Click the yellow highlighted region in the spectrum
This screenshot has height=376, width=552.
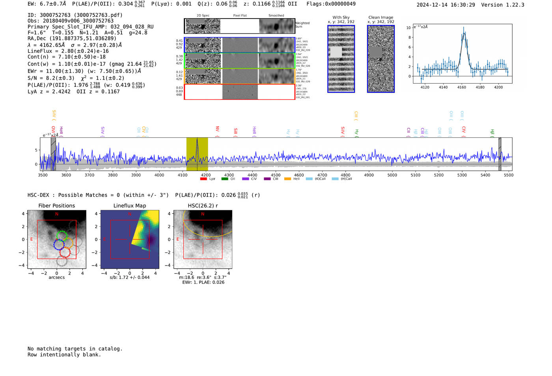coord(197,154)
